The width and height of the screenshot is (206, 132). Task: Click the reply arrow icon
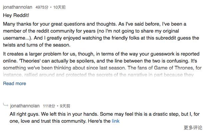pyautogui.click(x=6, y=105)
